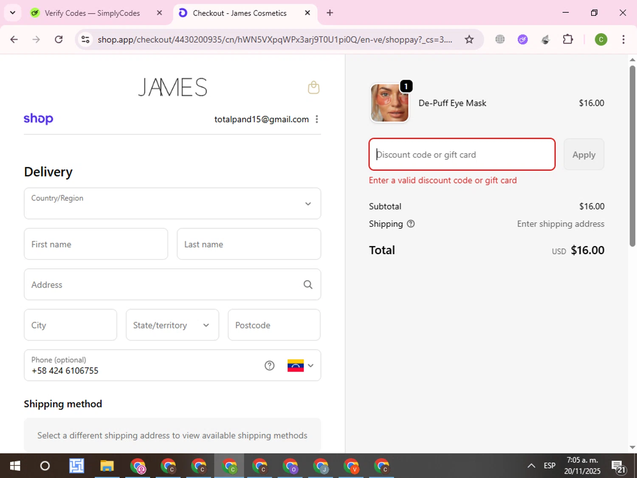
Task: Open a new browser tab
Action: pos(330,13)
